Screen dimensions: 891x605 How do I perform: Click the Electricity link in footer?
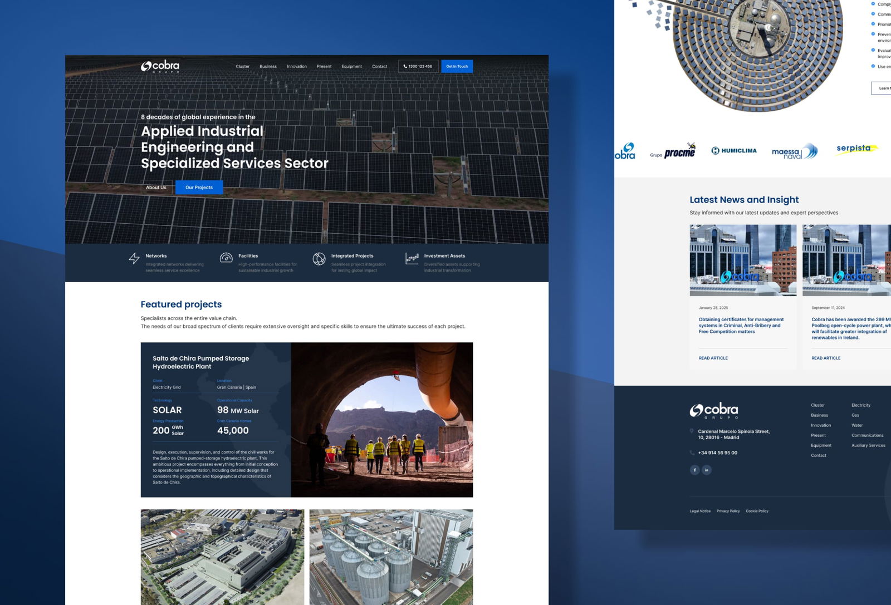[x=861, y=405]
